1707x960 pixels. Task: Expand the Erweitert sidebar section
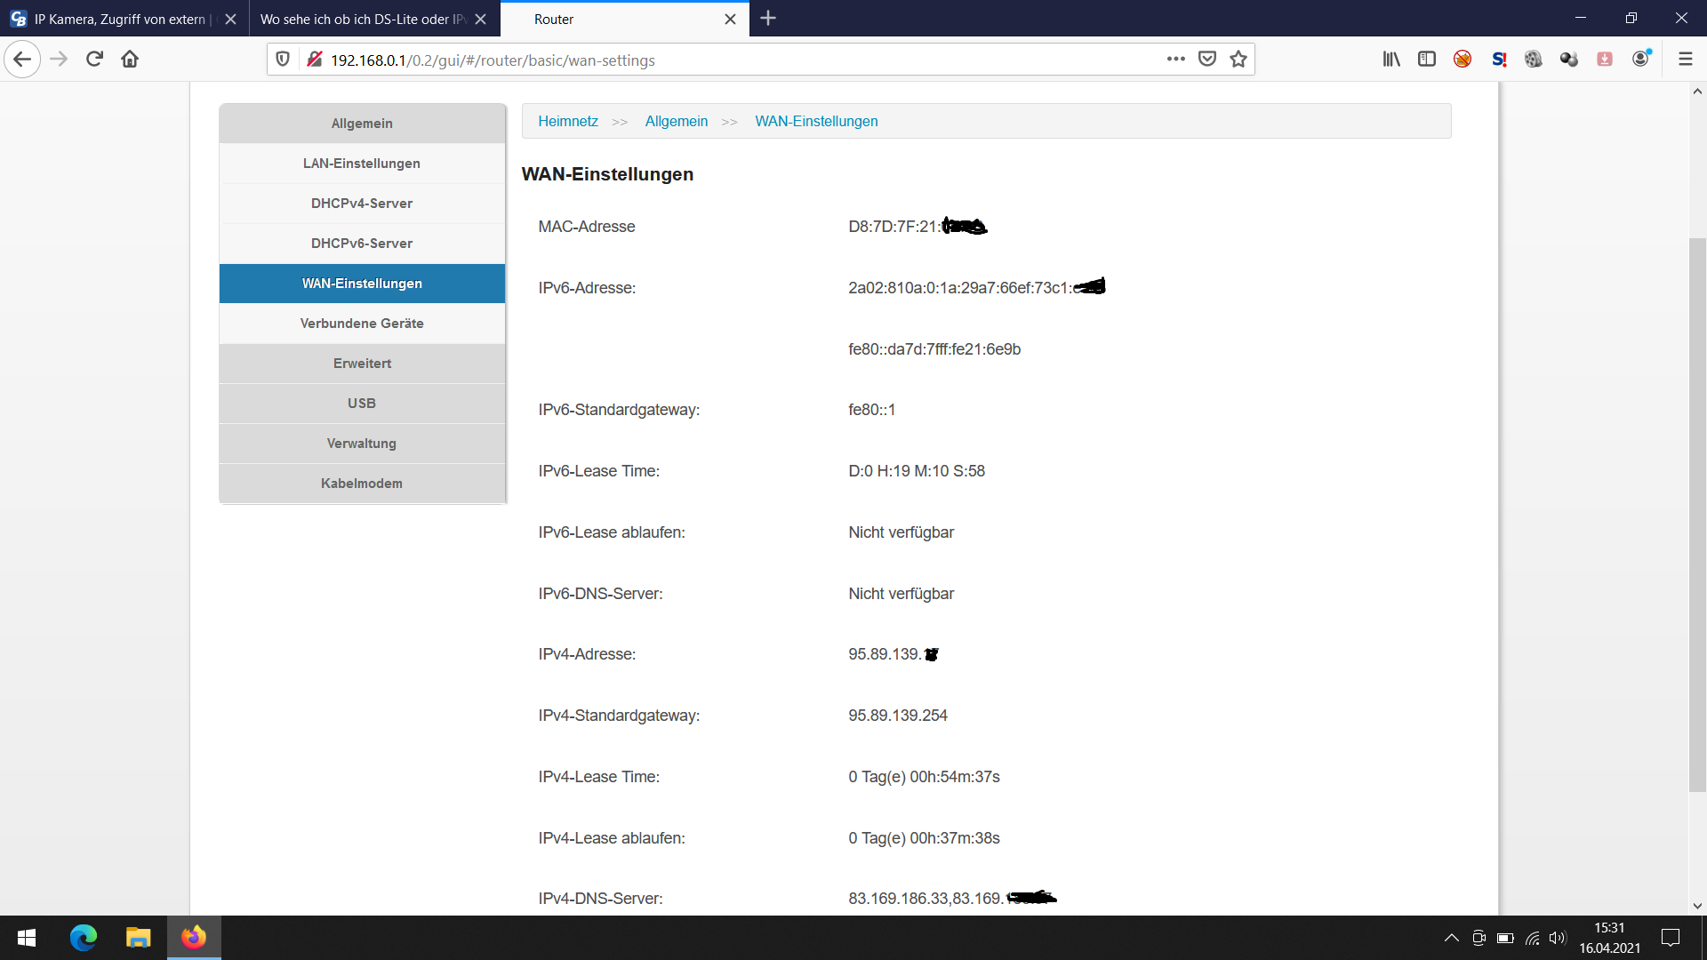pos(362,363)
